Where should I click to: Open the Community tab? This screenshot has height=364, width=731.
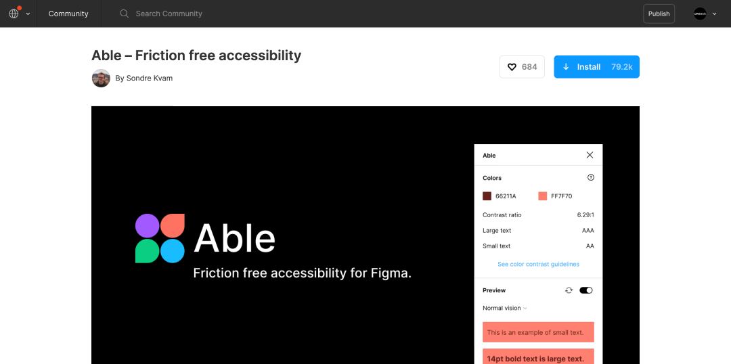68,14
